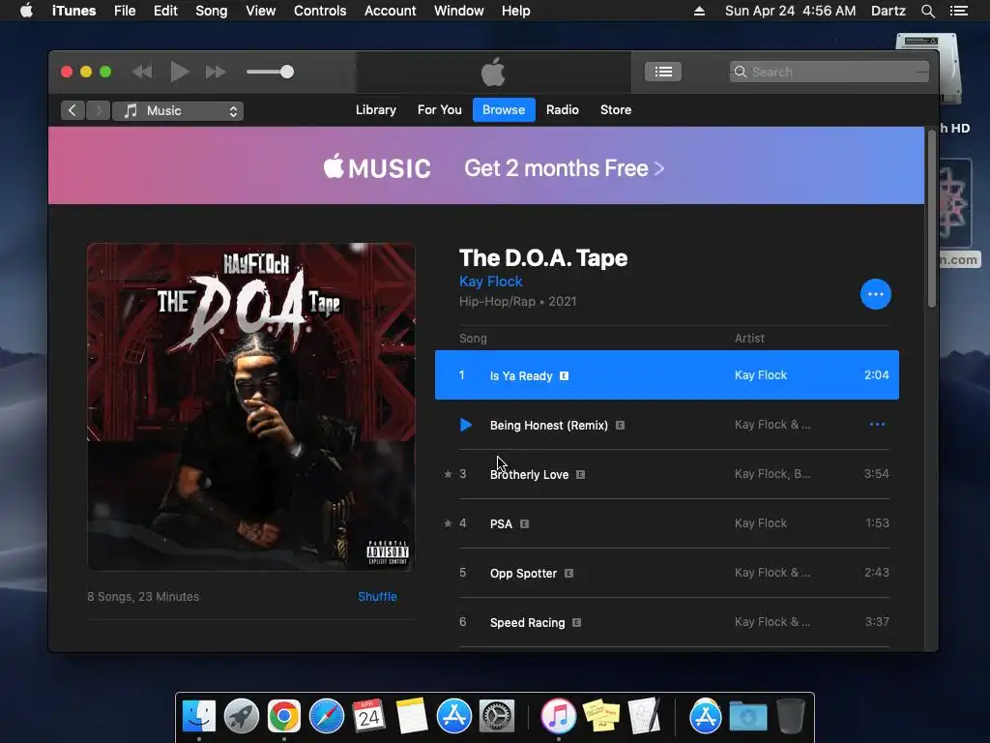Expand the Music media picker dropdown
990x743 pixels.
[x=178, y=110]
